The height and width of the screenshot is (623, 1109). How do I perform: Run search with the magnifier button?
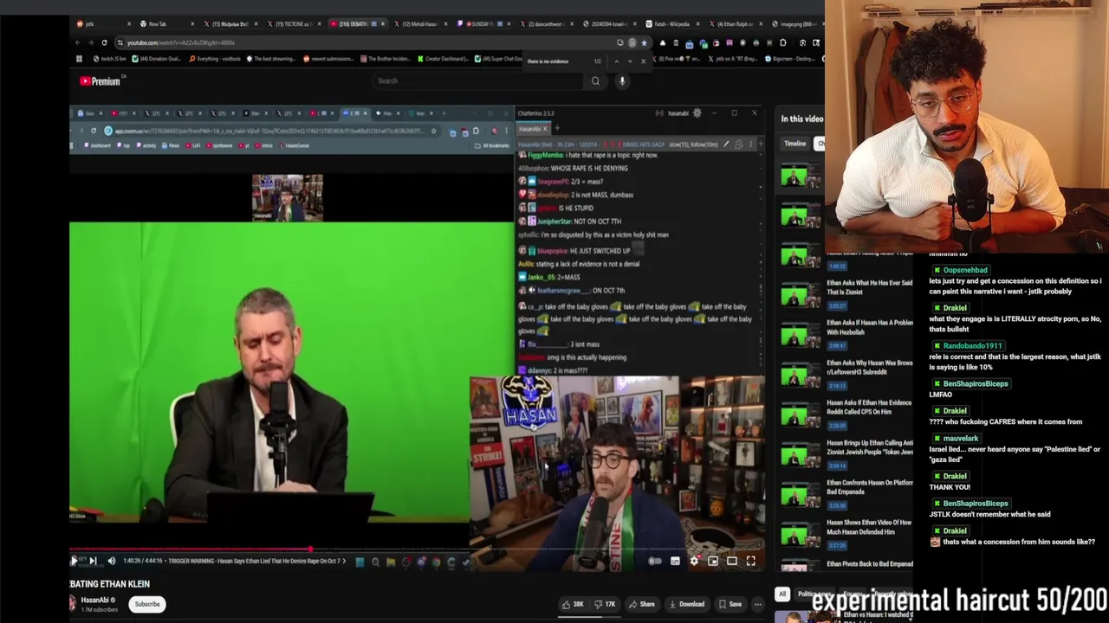(x=595, y=80)
